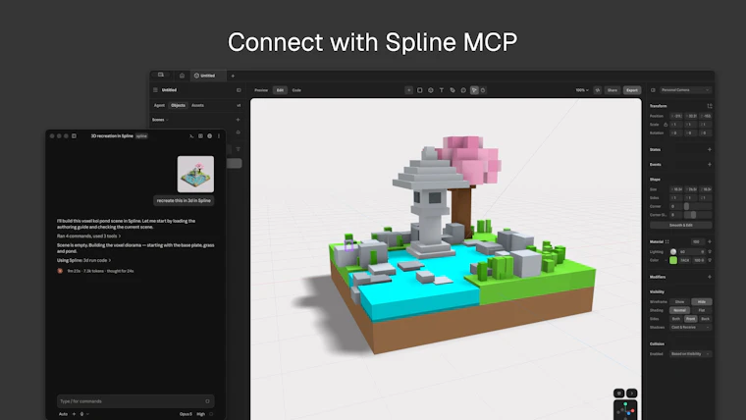746x420 pixels.
Task: Add a new State with plus
Action: (x=710, y=149)
